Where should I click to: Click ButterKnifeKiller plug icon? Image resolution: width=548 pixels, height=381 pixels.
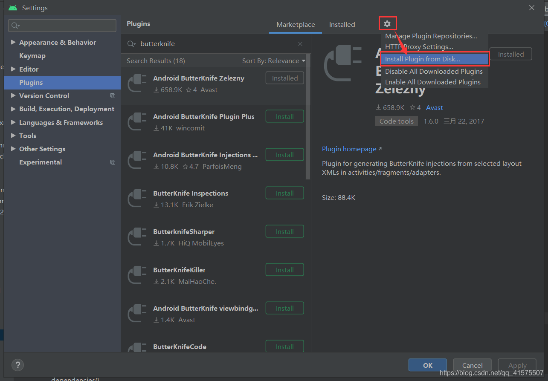[x=137, y=276]
